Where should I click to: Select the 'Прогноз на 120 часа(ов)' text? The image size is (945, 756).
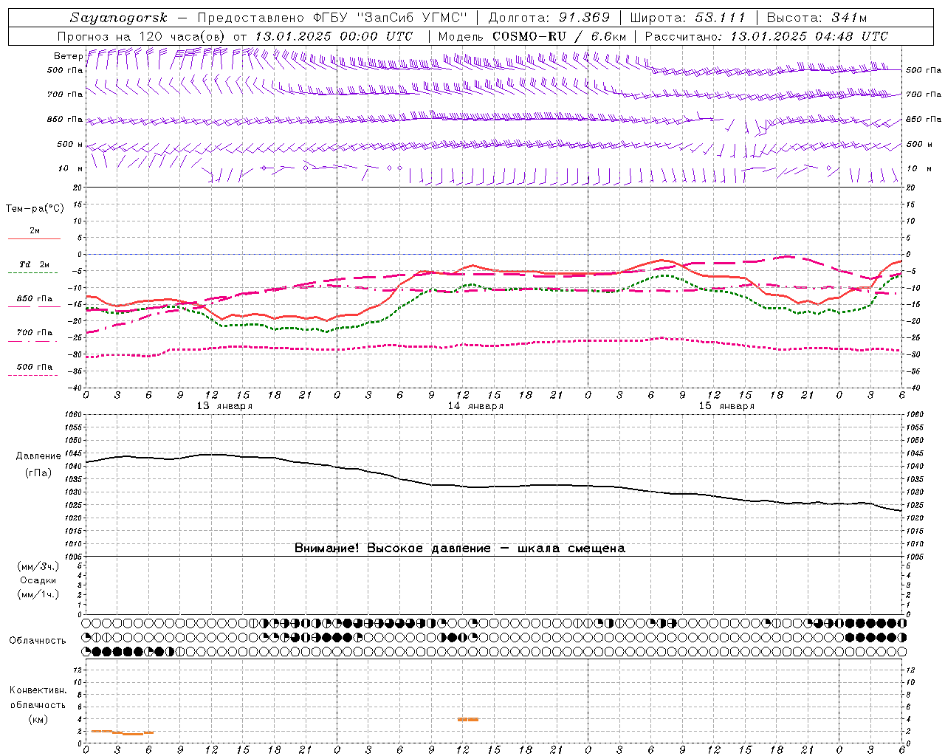[x=142, y=36]
